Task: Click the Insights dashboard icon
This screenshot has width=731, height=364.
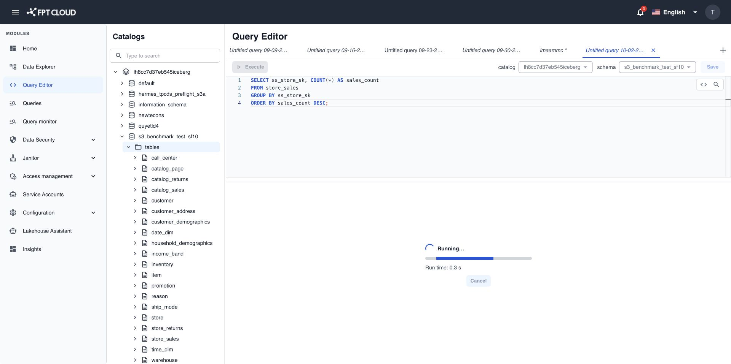Action: (13, 249)
